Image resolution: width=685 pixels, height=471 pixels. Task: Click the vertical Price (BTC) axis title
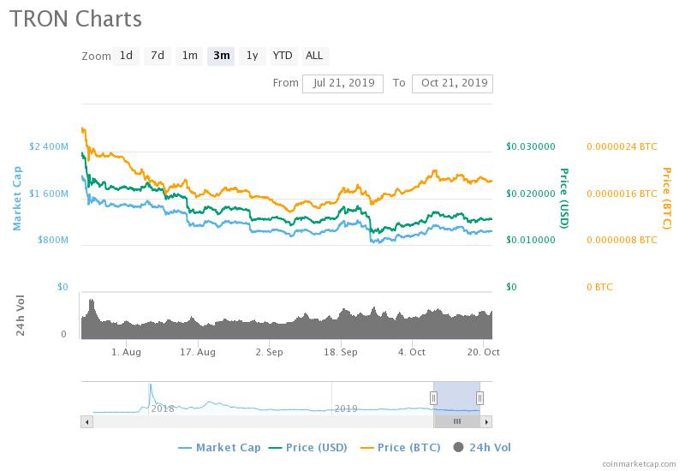point(667,198)
